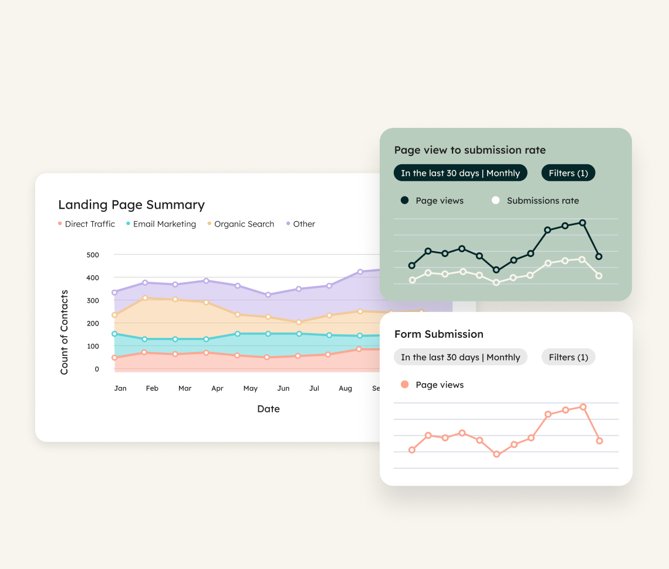Open date range dropdown in Form Submission card
Image resolution: width=669 pixels, height=569 pixels.
pos(460,357)
